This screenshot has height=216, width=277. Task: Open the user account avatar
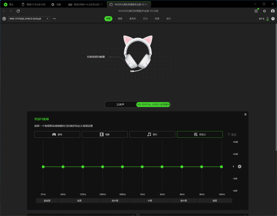coord(273,11)
